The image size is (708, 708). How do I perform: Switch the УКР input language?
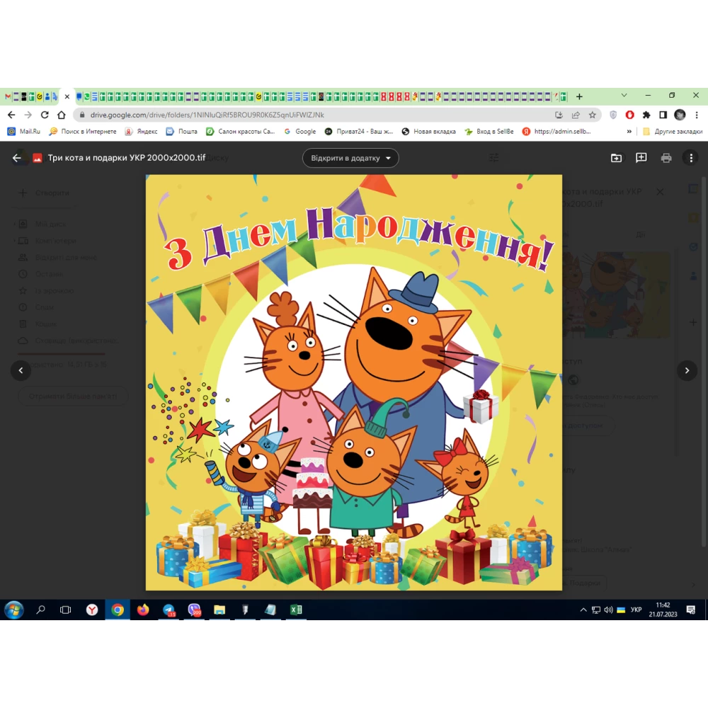(636, 610)
